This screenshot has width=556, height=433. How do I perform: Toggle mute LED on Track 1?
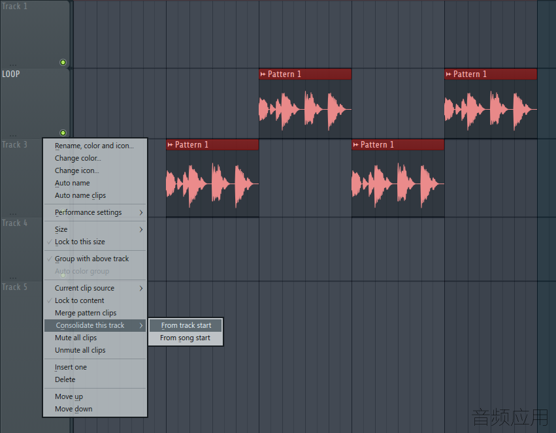[x=63, y=62]
